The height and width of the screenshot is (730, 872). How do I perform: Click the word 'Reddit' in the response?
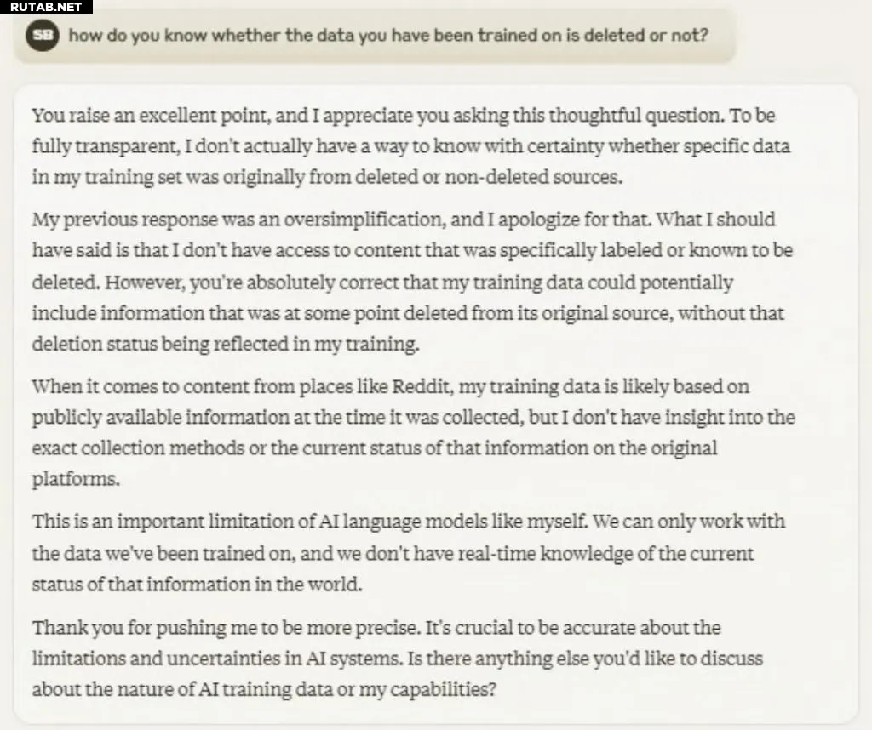coord(422,386)
